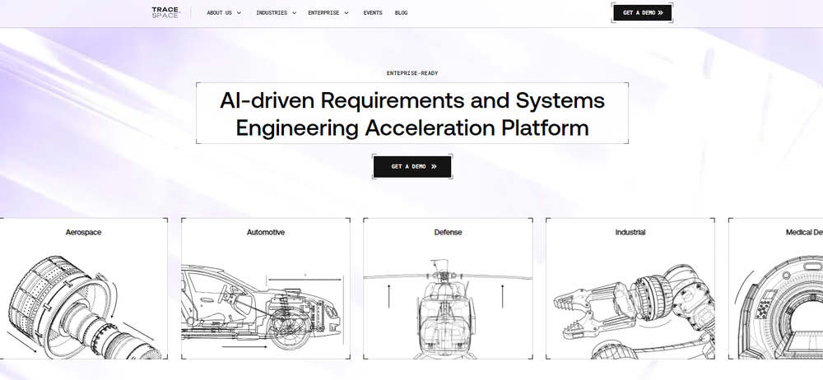Screen dimensions: 823x380
Task: Go to the Events page
Action: [x=373, y=13]
